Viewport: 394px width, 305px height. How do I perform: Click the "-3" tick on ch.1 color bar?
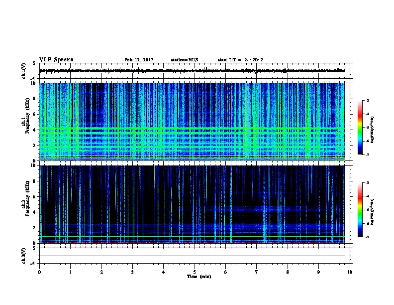[x=367, y=101]
